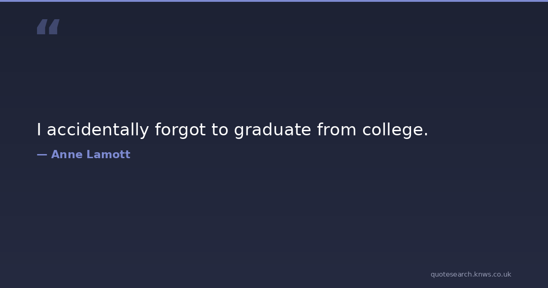Click the first name "Anne"
Image resolution: width=548 pixels, height=288 pixels.
click(67, 155)
